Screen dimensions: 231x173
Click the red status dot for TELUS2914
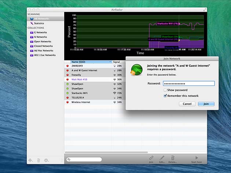[67, 98]
